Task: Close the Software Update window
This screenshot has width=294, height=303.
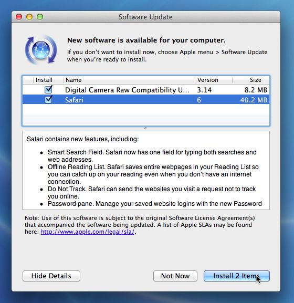Action: [19, 17]
